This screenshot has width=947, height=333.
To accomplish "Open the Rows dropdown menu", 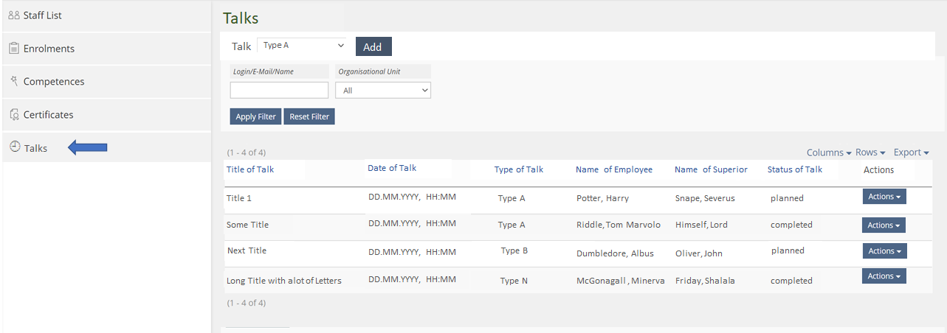I will [x=870, y=153].
